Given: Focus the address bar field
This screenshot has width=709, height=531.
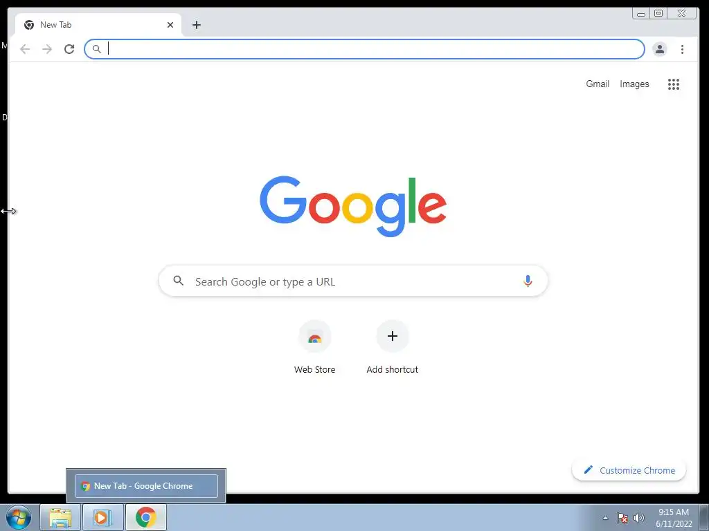Looking at the screenshot, I should (x=364, y=49).
